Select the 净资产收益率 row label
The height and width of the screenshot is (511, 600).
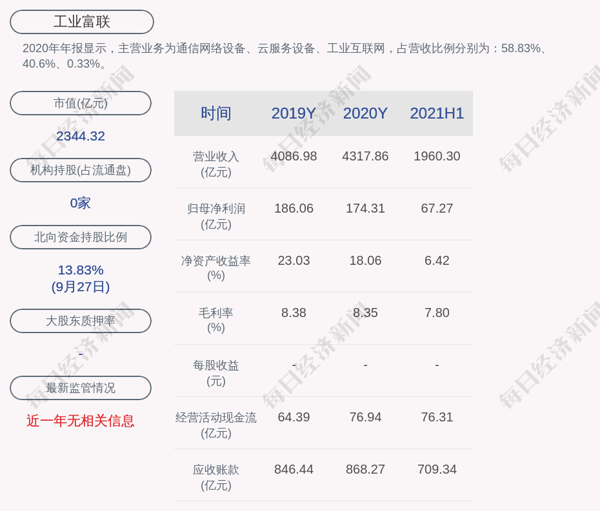click(216, 268)
